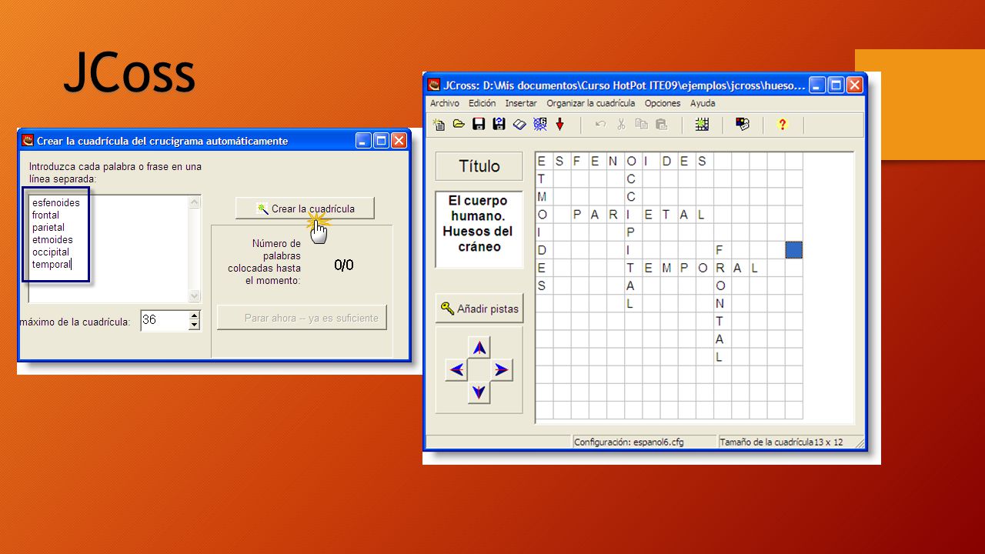Open the Opciones menu
Screen dimensions: 985x554
point(663,103)
